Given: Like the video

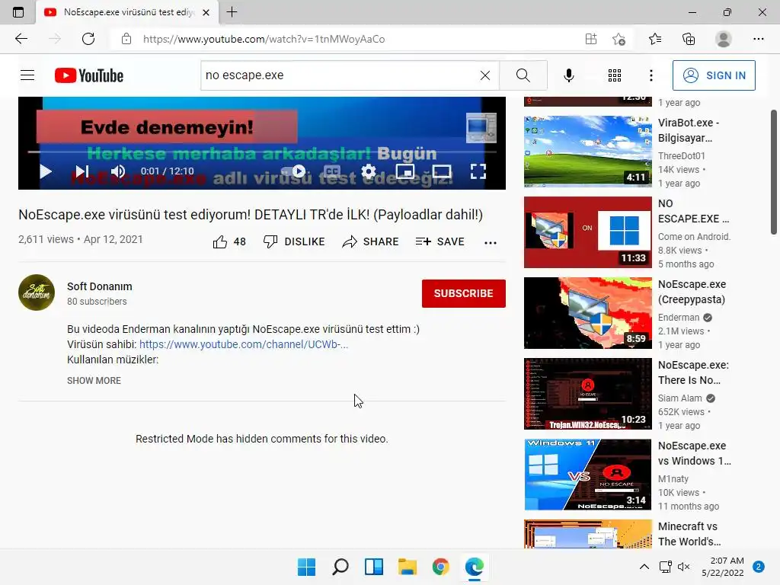Looking at the screenshot, I should 229,241.
